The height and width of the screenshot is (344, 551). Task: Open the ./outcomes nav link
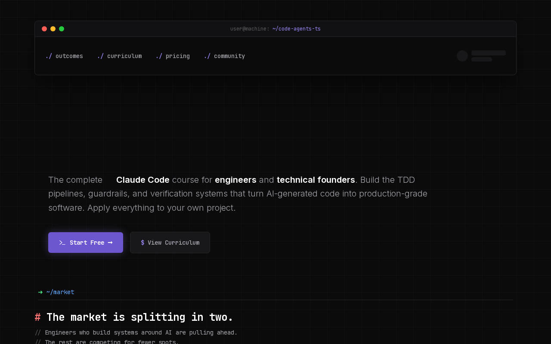click(64, 56)
